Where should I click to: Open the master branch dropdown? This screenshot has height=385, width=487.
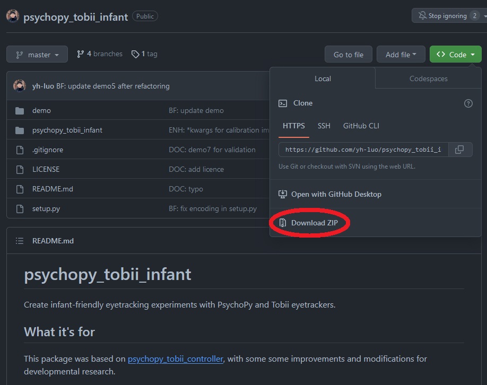(37, 54)
